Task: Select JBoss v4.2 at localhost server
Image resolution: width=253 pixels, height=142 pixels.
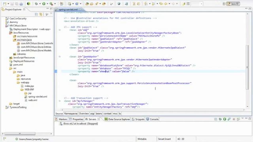Action: (79, 123)
